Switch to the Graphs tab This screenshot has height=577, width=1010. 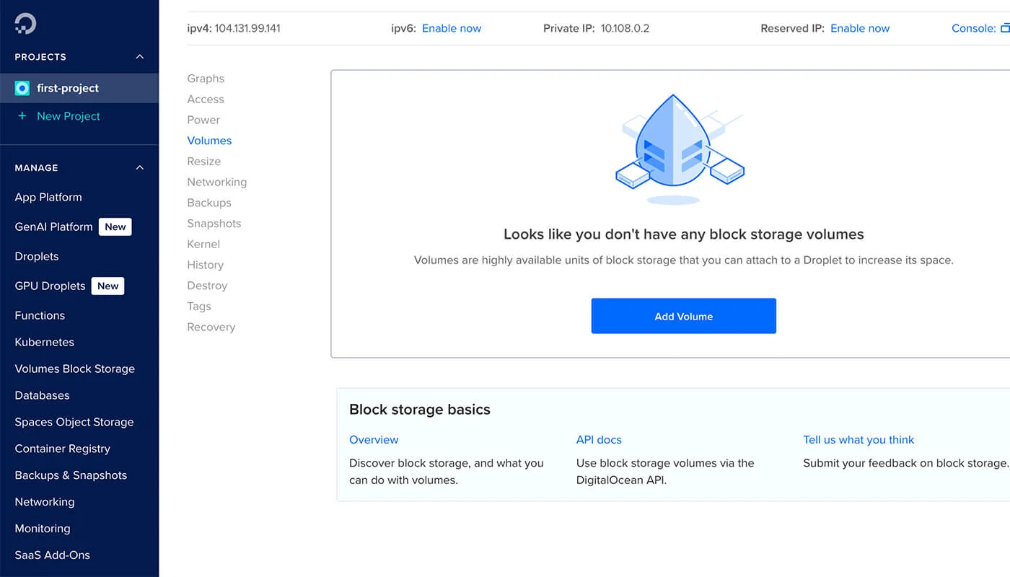tap(206, 78)
